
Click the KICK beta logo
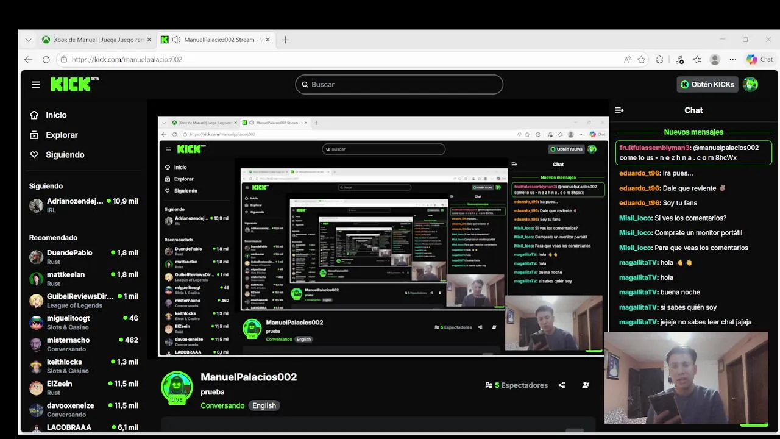tap(74, 84)
